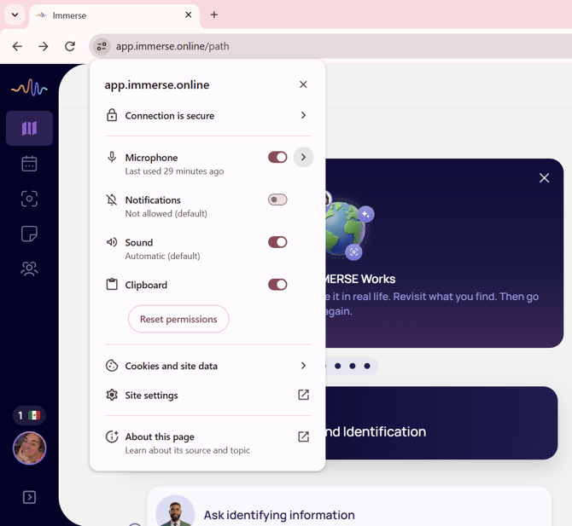Toggle the Microphone permission
The height and width of the screenshot is (526, 572).
pyautogui.click(x=277, y=158)
